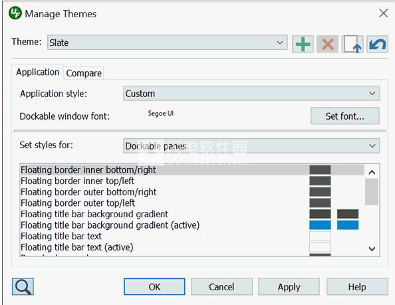Image resolution: width=395 pixels, height=305 pixels.
Task: Click second blue swatch of gradient (active) row
Action: point(348,225)
